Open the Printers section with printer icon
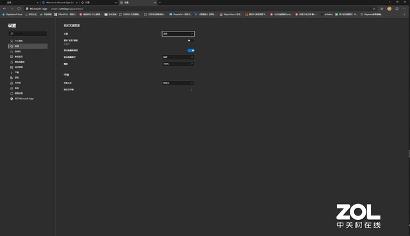410x236 pixels. tap(28, 83)
